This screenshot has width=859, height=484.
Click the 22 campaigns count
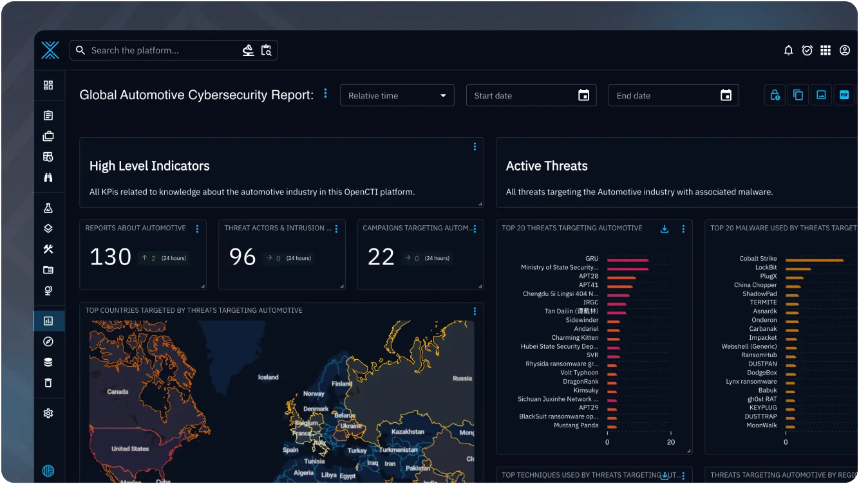(381, 257)
